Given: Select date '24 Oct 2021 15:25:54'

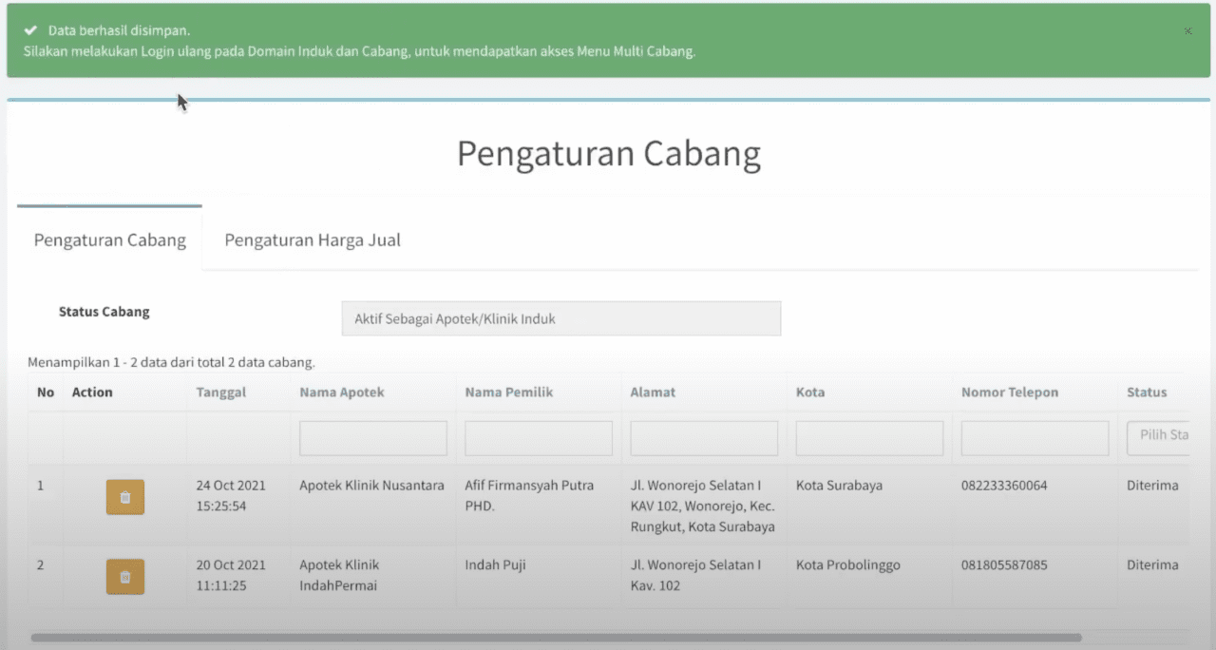Looking at the screenshot, I should (x=231, y=496).
